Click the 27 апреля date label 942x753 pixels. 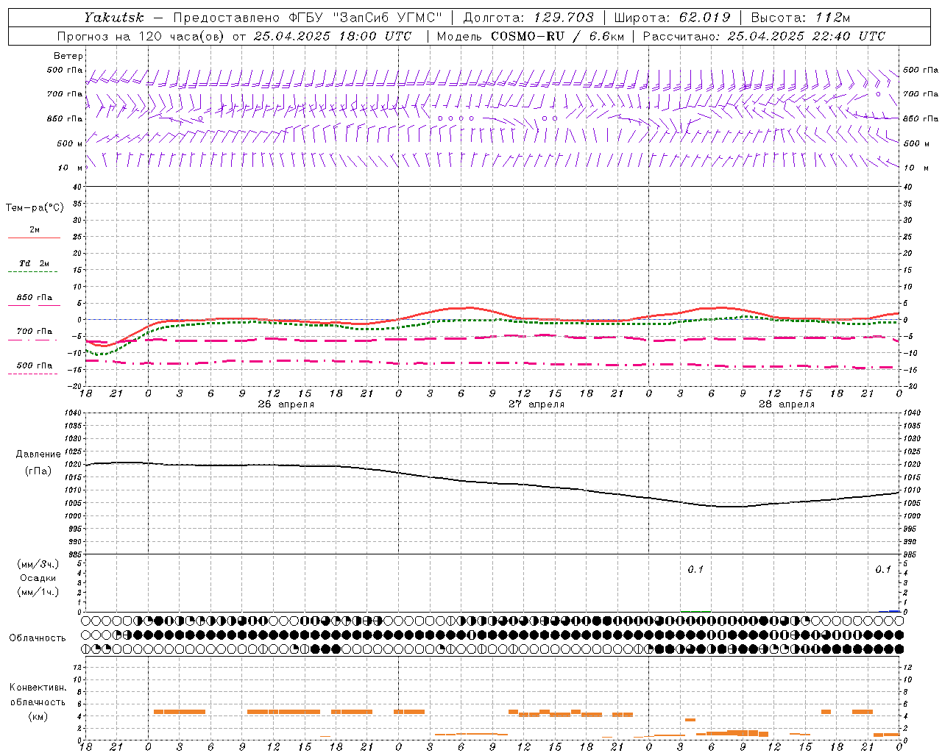point(536,404)
